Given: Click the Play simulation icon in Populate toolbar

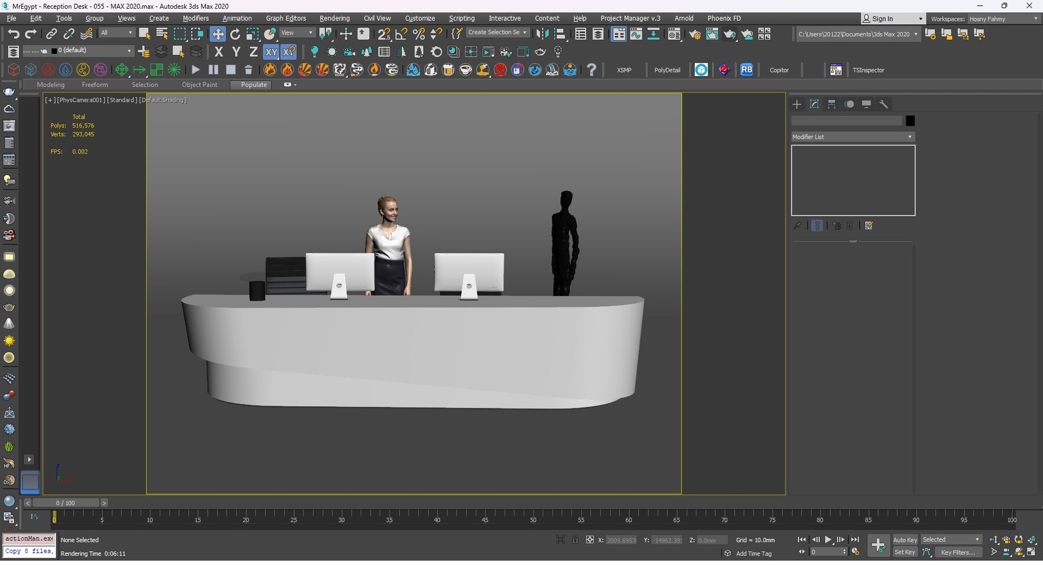Looking at the screenshot, I should pos(195,70).
